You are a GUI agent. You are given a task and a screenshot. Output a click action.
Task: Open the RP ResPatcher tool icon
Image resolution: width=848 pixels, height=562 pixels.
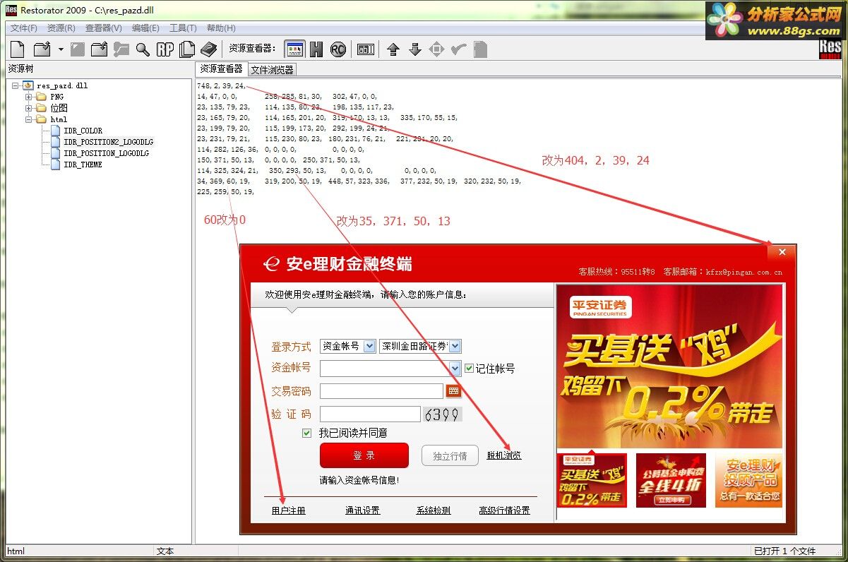click(165, 49)
